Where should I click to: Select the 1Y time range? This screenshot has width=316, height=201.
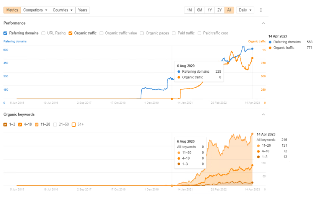click(x=210, y=10)
